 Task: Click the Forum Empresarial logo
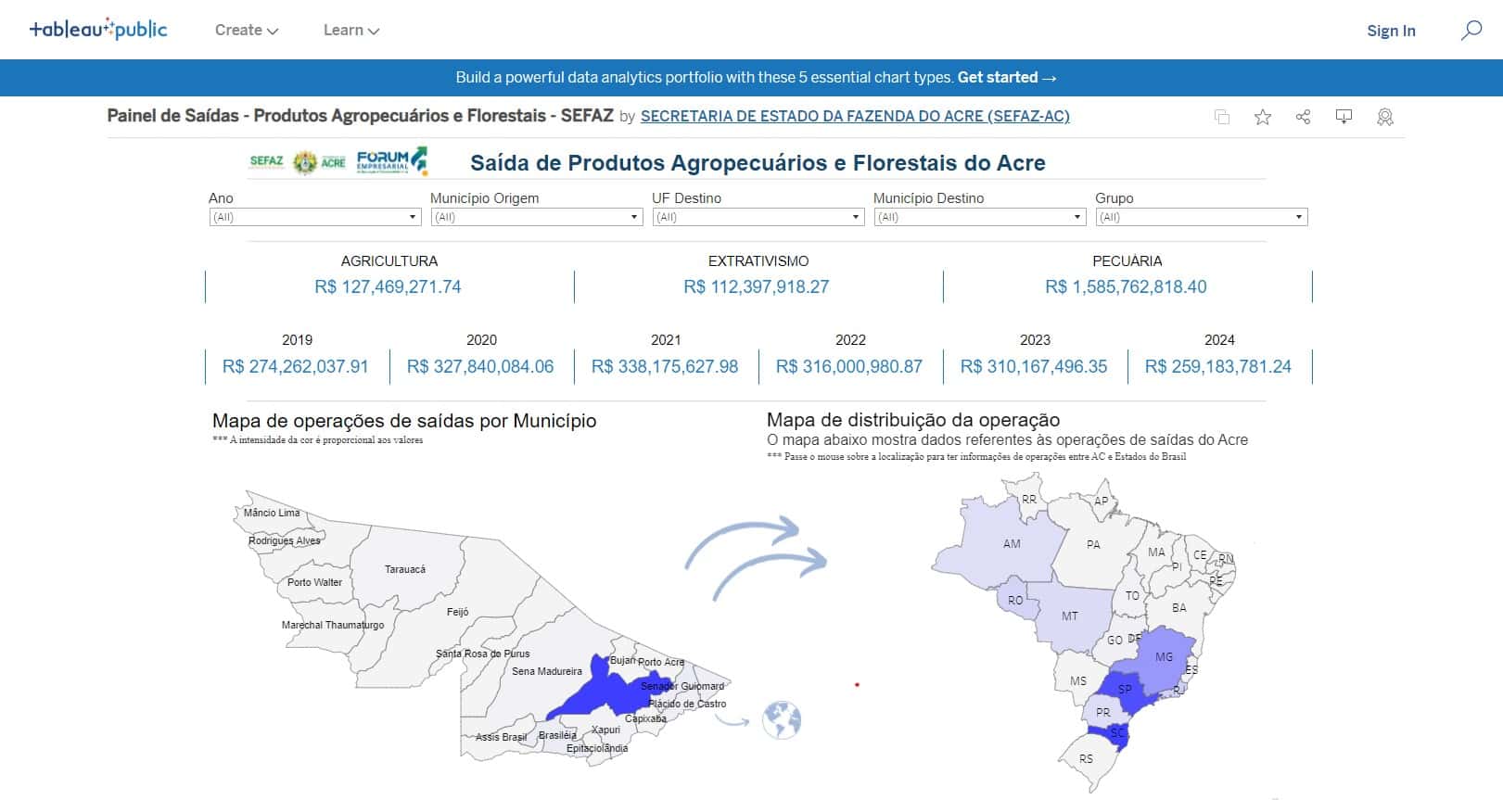[392, 160]
